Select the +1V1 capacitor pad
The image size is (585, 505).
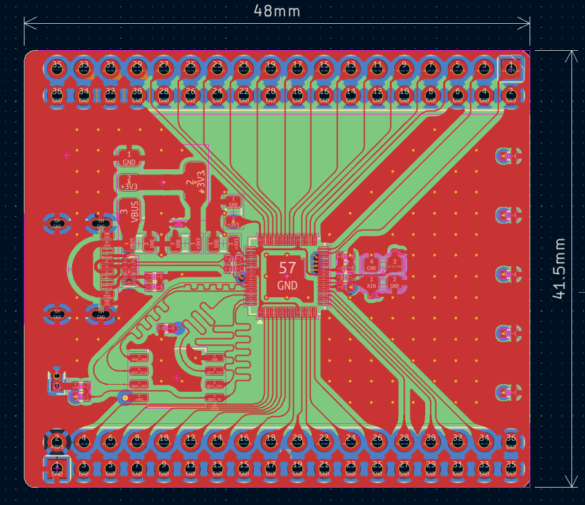233,244
